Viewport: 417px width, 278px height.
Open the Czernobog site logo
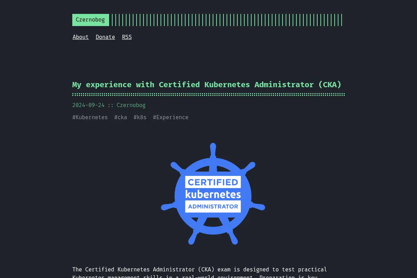[x=90, y=20]
